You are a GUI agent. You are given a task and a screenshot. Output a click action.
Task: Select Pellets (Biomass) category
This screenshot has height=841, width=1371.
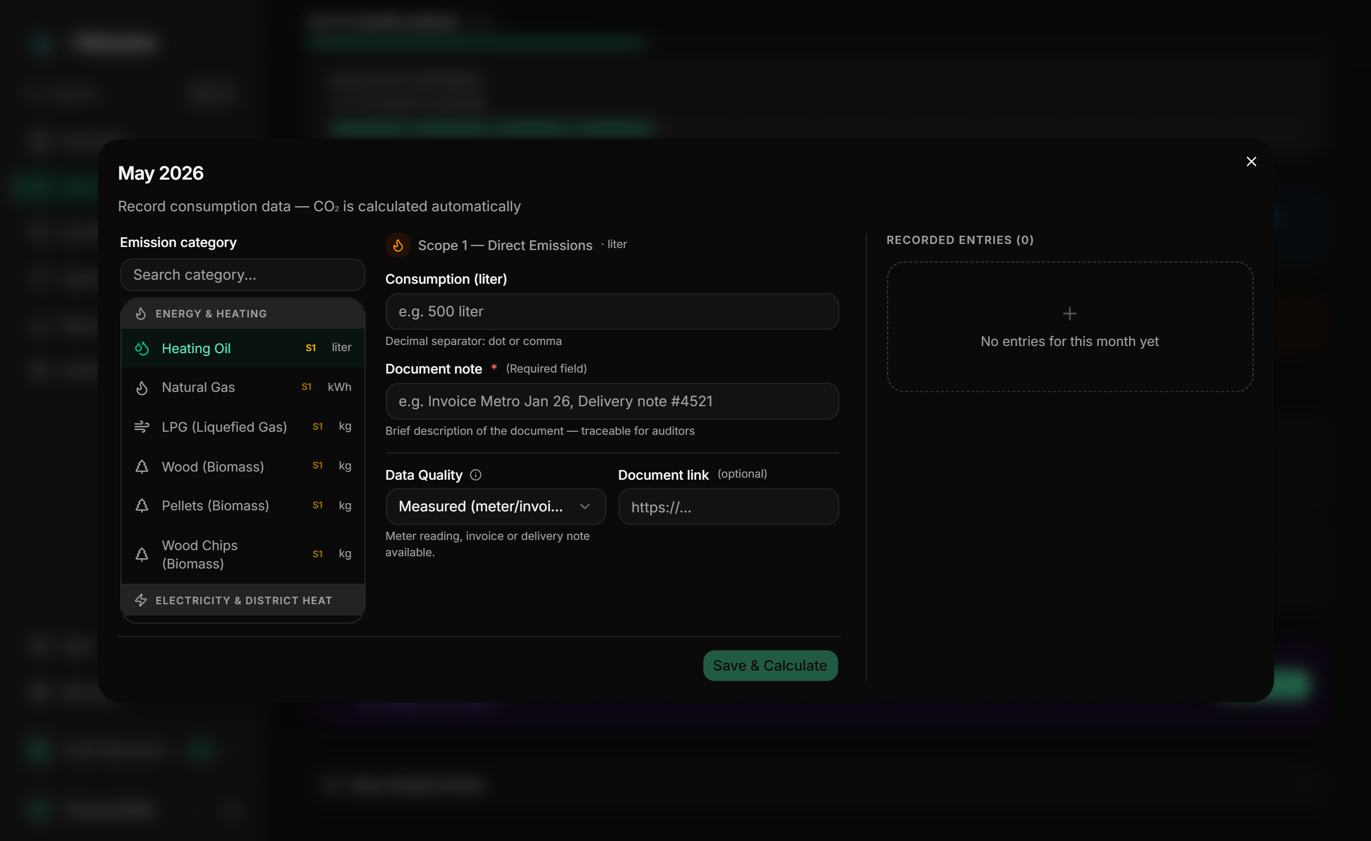coord(242,506)
